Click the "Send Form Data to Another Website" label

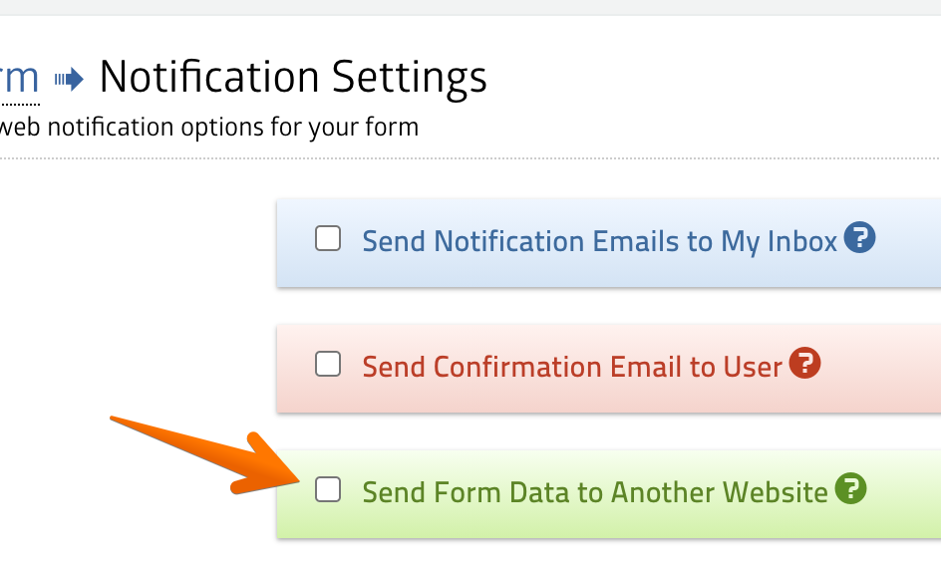[595, 492]
